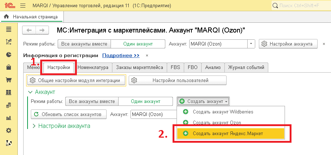Viewport: 331px width, 155px height.
Task: Open sidebar bar chart section
Action: pos(9,118)
